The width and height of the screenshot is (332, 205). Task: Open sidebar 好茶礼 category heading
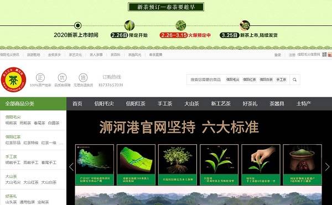(x=11, y=196)
